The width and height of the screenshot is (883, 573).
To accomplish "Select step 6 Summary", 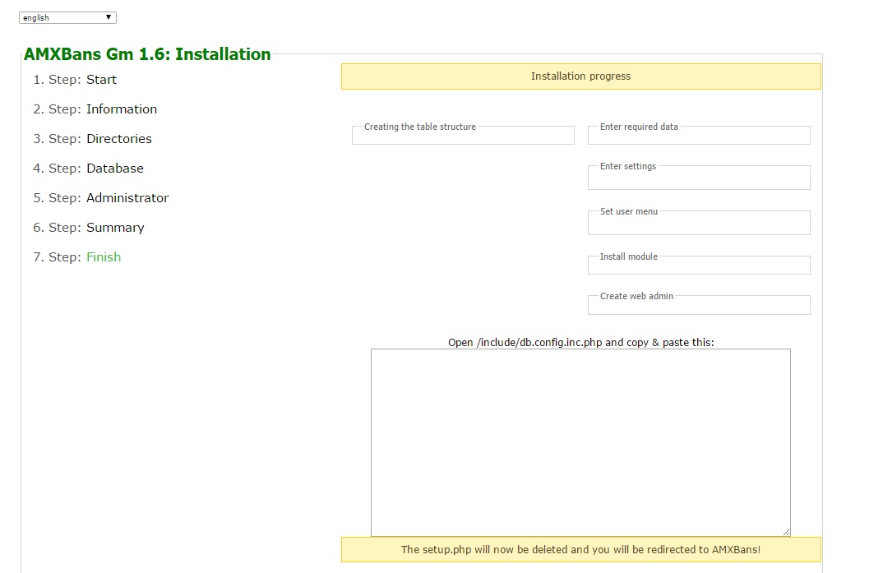I will (x=115, y=228).
